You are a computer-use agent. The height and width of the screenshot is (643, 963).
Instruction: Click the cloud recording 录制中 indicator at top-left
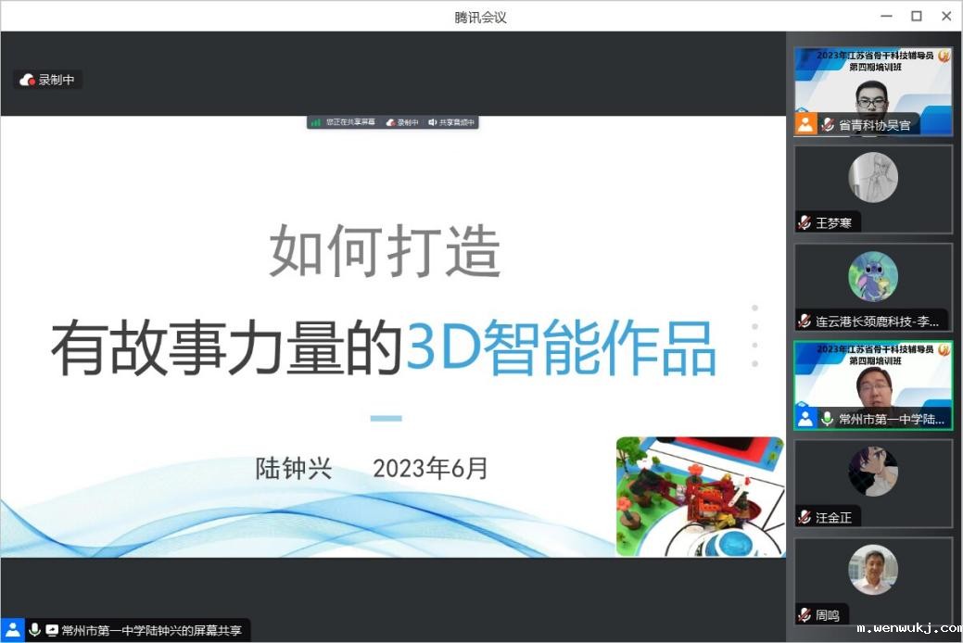click(x=50, y=80)
